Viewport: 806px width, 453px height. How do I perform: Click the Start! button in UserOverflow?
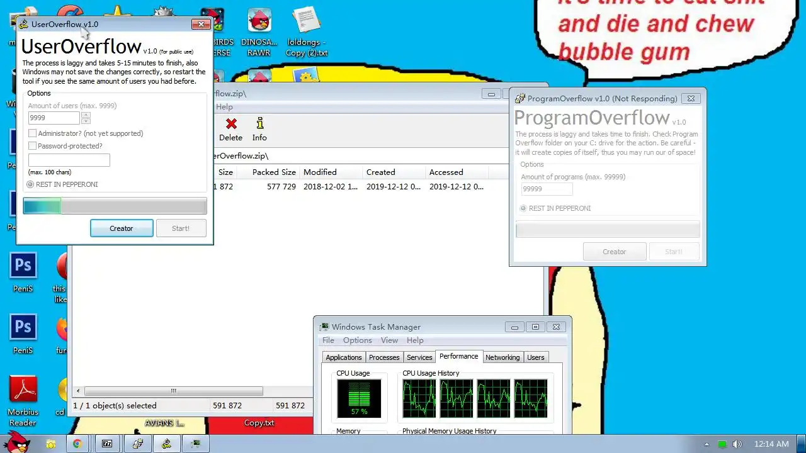tap(181, 228)
